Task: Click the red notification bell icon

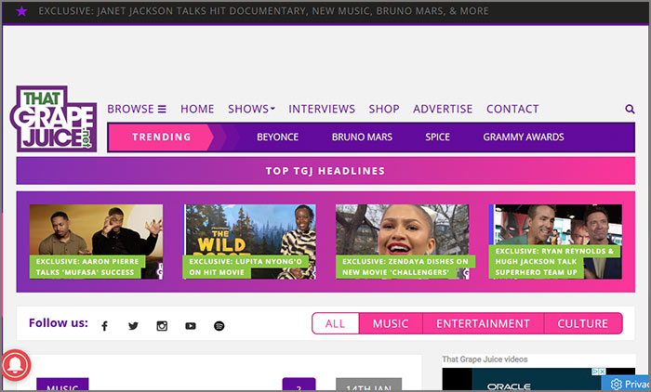Action: (16, 365)
